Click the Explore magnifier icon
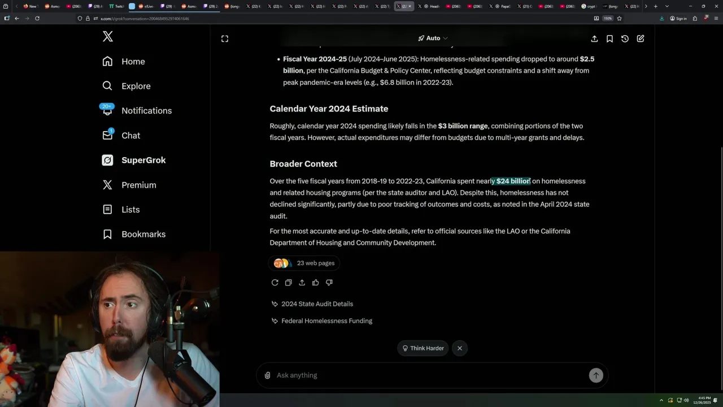723x407 pixels. [x=107, y=86]
